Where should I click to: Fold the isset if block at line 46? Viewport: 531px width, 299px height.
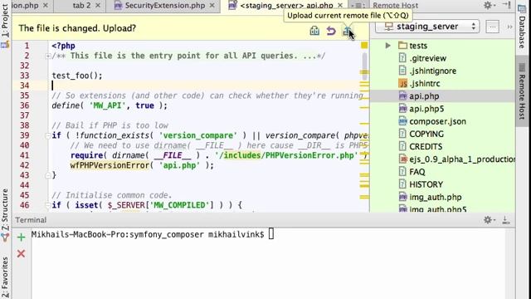coord(48,205)
